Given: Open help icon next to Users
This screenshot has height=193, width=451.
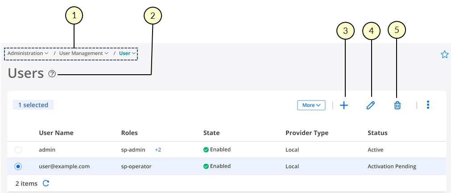Looking at the screenshot, I should tap(52, 74).
